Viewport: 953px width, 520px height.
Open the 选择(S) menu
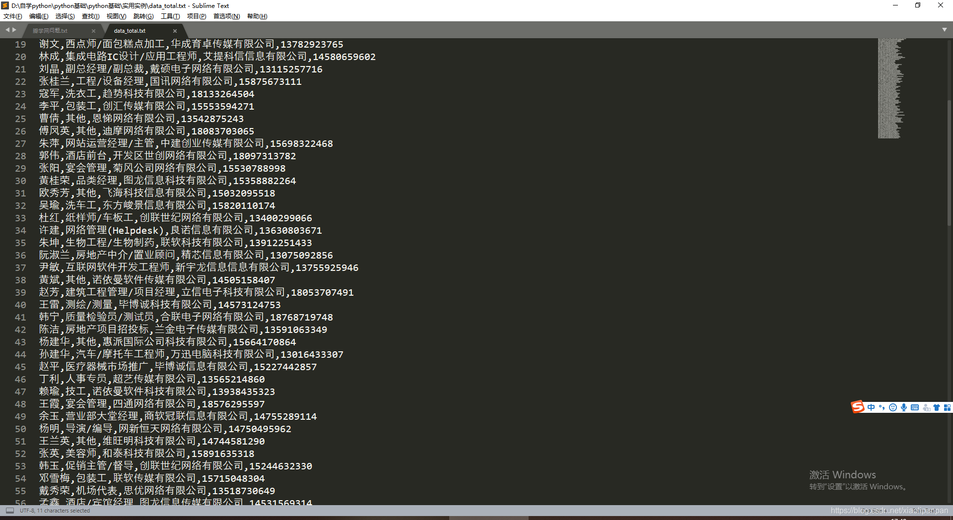click(x=65, y=16)
